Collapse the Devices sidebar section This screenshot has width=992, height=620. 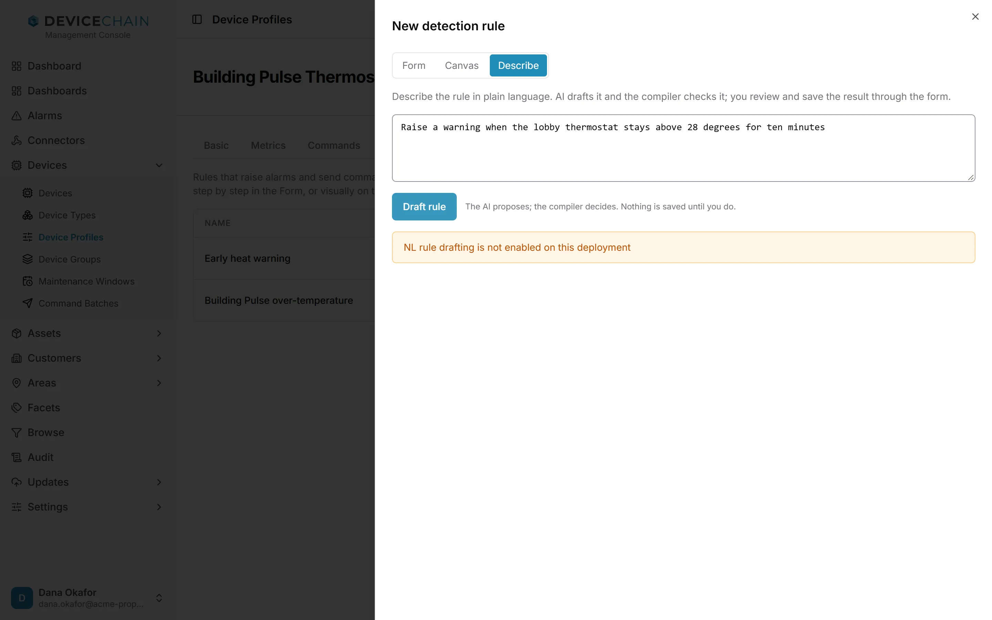(159, 165)
